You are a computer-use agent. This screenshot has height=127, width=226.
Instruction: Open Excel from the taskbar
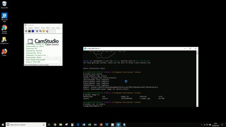[x=89, y=125]
